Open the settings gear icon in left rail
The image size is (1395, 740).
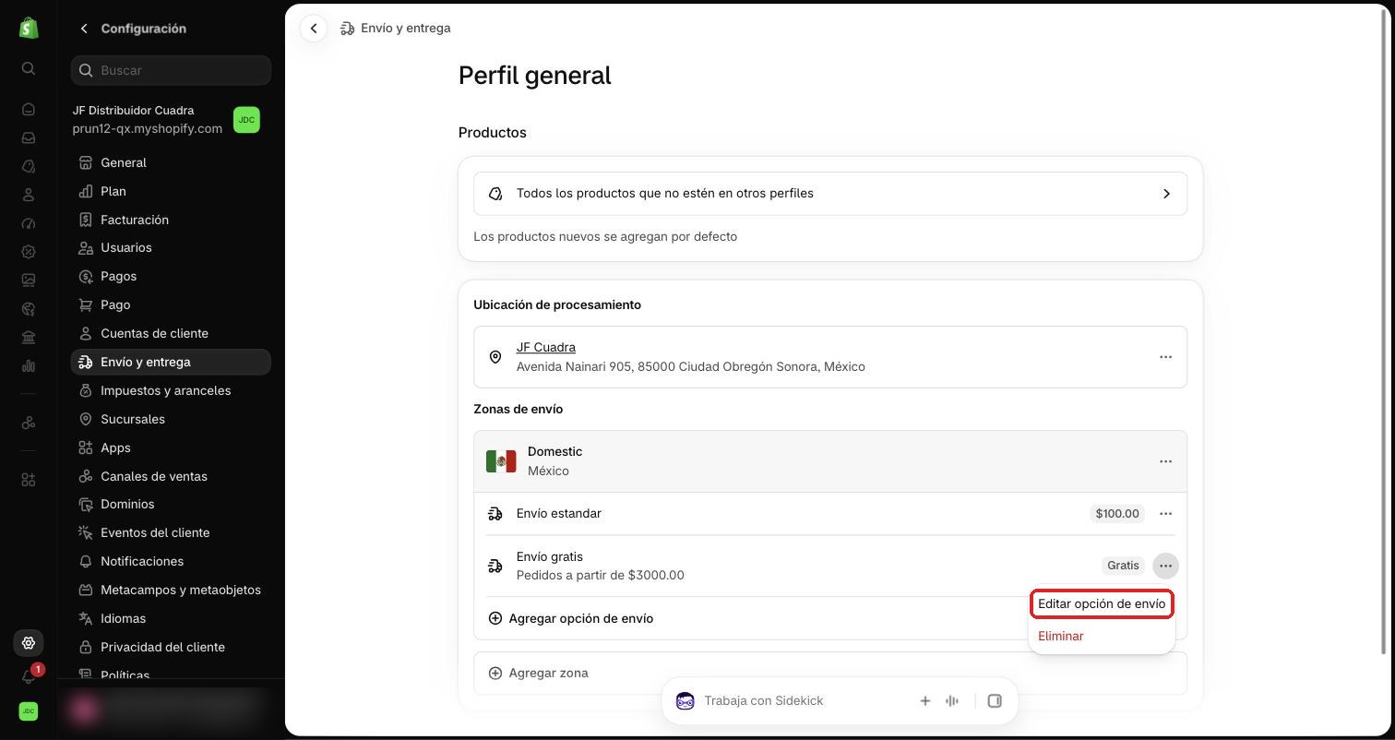pyautogui.click(x=29, y=643)
